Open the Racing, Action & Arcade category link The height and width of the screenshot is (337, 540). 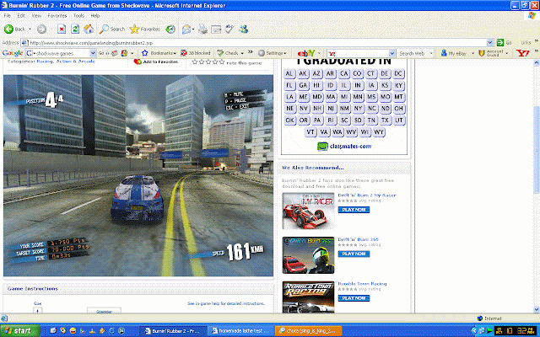[x=66, y=62]
